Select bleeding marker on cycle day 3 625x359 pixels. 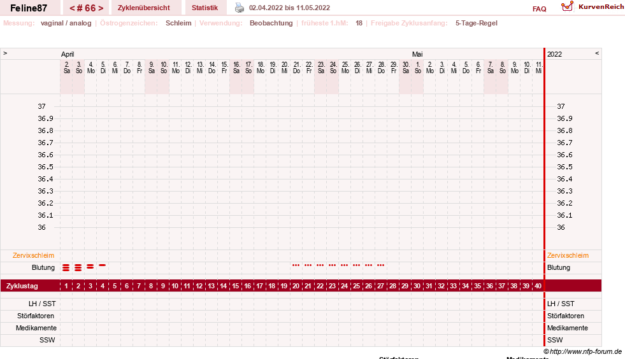tap(90, 266)
